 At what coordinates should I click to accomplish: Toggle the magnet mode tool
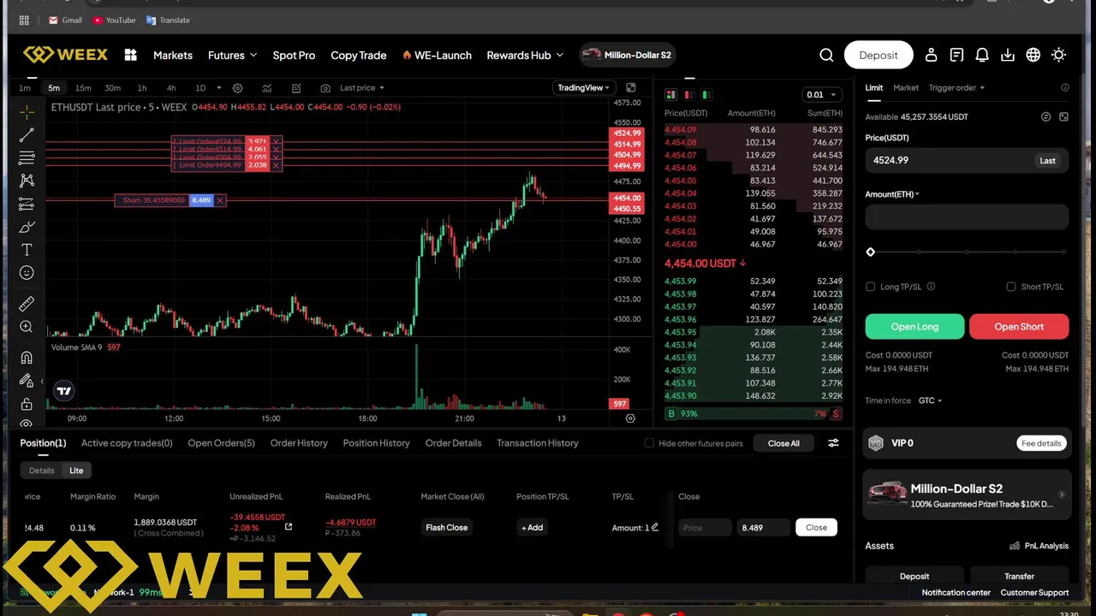[x=27, y=358]
